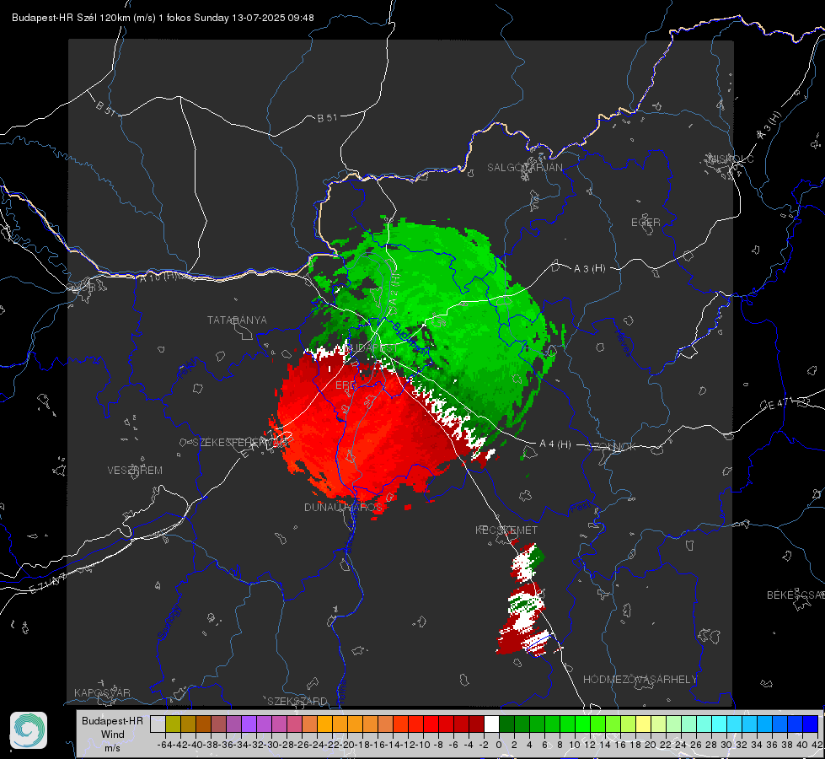Click the blue Fejér county label
This screenshot has height=759, width=825.
[189, 369]
